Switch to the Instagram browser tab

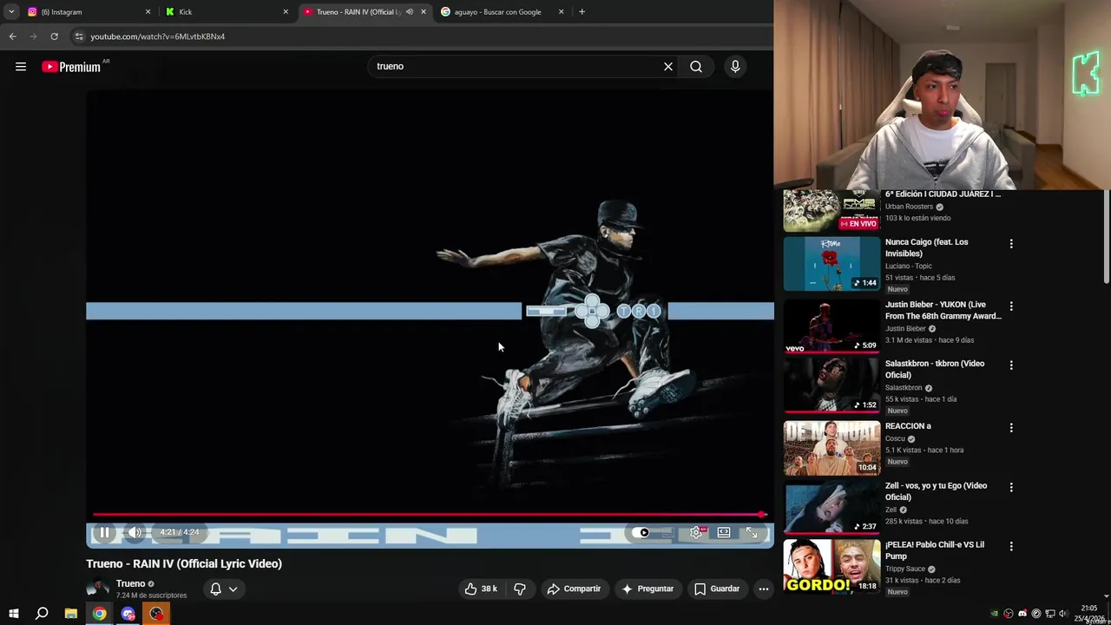pyautogui.click(x=87, y=12)
